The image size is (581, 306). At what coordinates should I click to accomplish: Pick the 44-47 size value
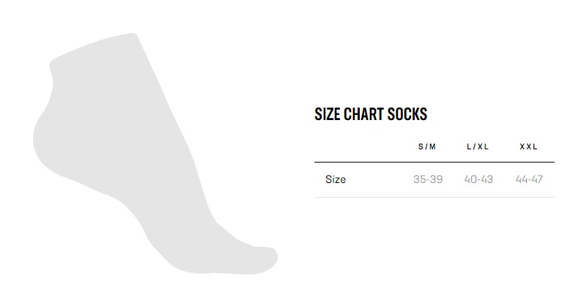529,179
